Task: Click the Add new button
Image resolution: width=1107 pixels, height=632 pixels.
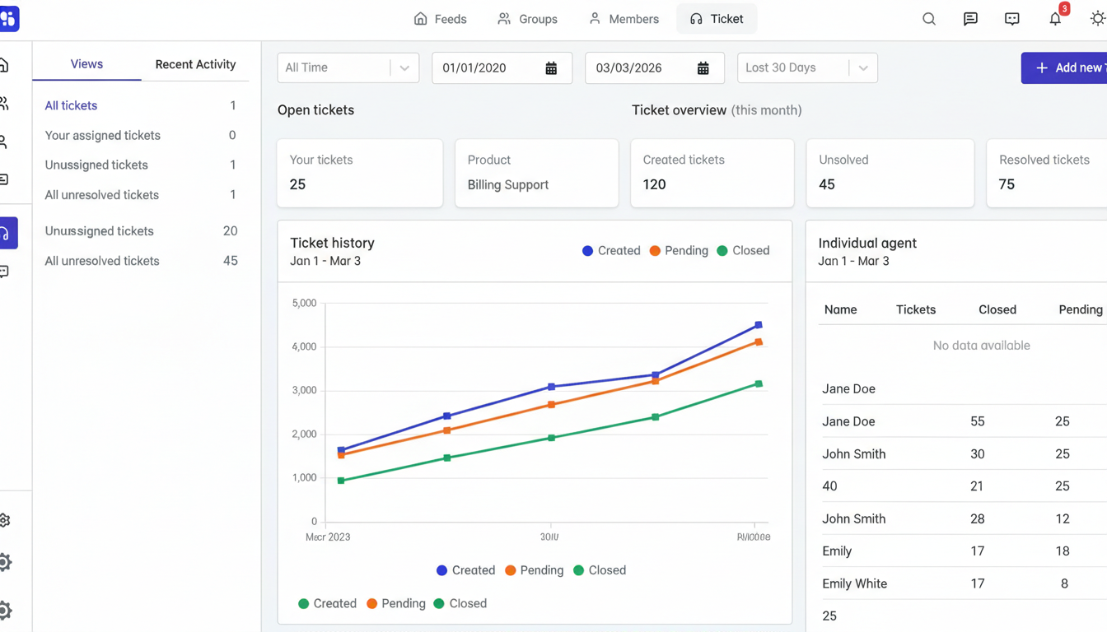Action: click(x=1064, y=67)
